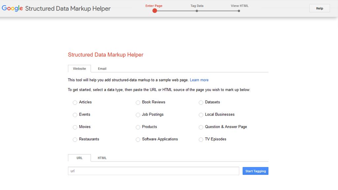Open the URL input tab
Image resolution: width=338 pixels, height=190 pixels.
click(x=79, y=158)
